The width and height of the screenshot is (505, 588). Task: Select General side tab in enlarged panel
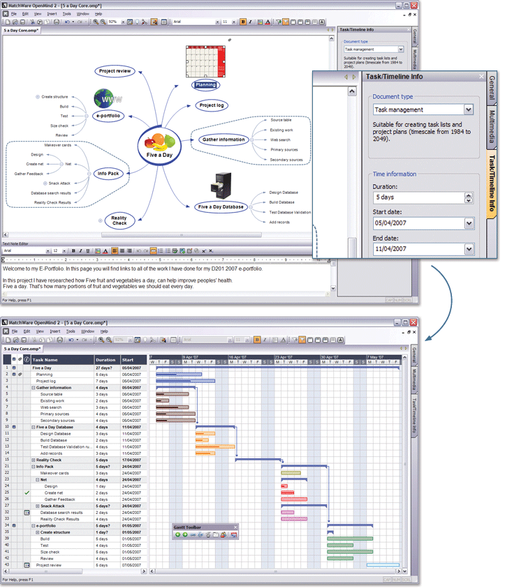492,87
